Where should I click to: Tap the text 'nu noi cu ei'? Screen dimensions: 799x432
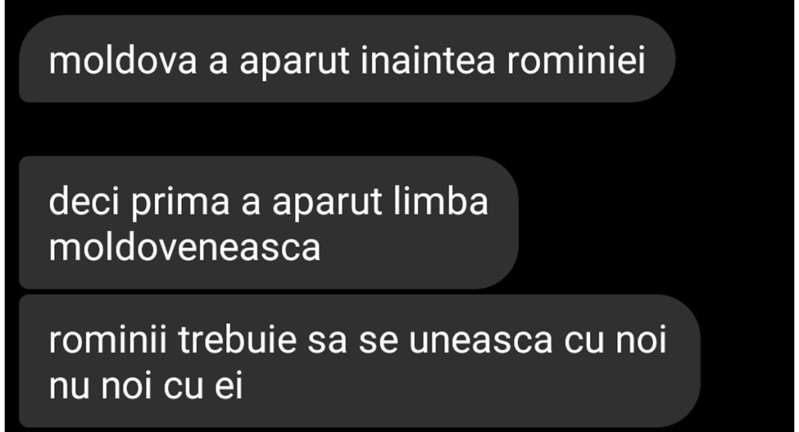click(146, 385)
